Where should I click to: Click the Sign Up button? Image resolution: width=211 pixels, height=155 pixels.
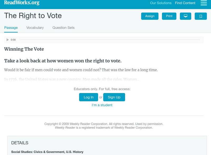tap(114, 97)
